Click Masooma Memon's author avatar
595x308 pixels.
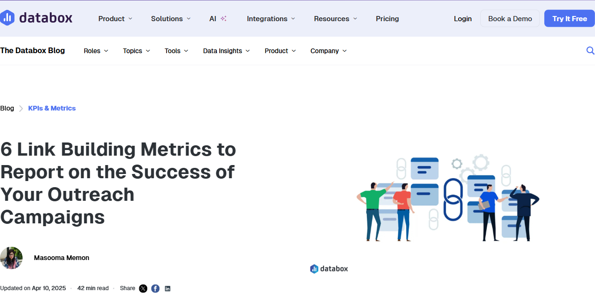click(11, 258)
